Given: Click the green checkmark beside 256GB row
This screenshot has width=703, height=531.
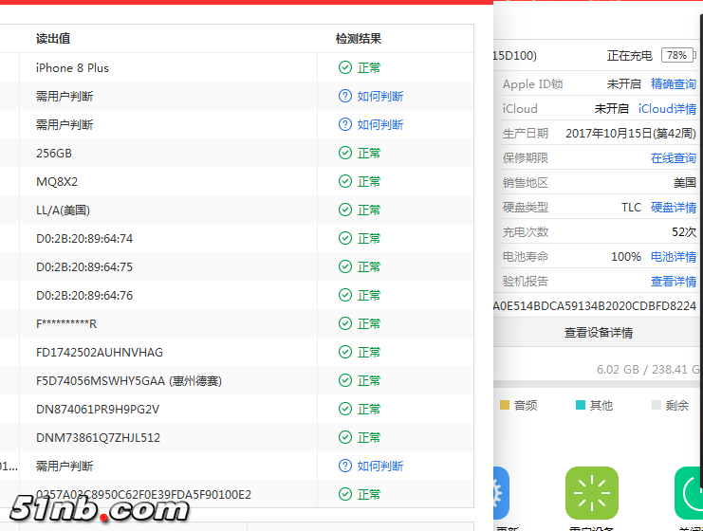Looking at the screenshot, I should 345,153.
